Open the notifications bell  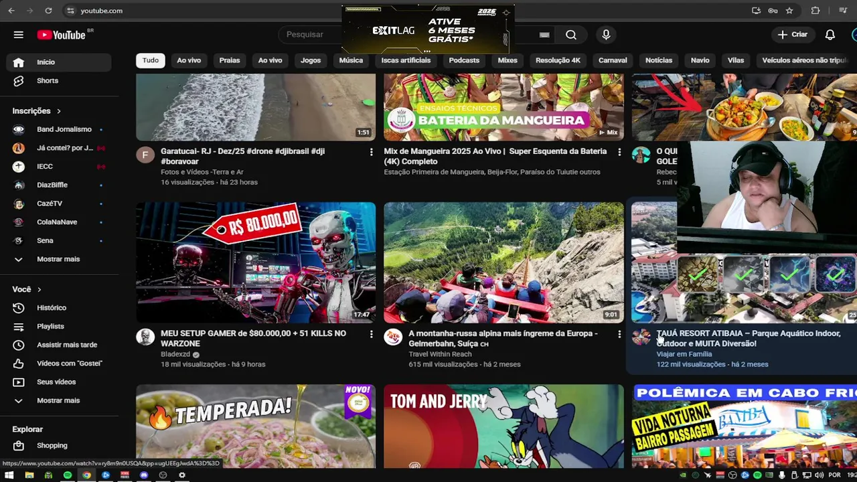click(830, 35)
